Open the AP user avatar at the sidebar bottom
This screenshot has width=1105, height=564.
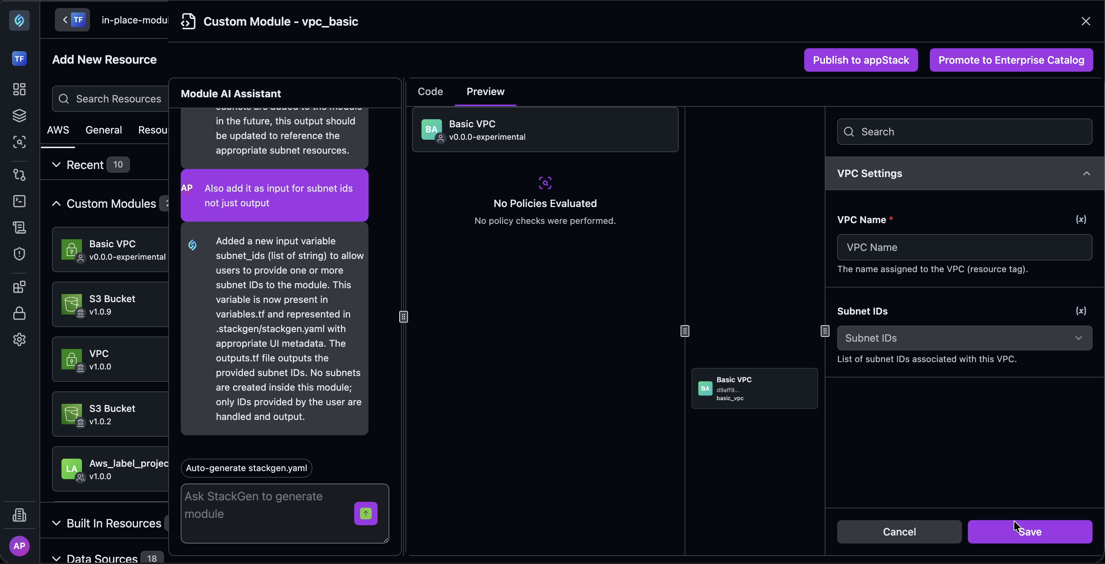pos(19,546)
